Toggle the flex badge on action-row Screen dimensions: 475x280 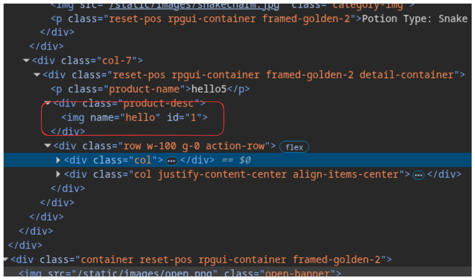tap(294, 147)
